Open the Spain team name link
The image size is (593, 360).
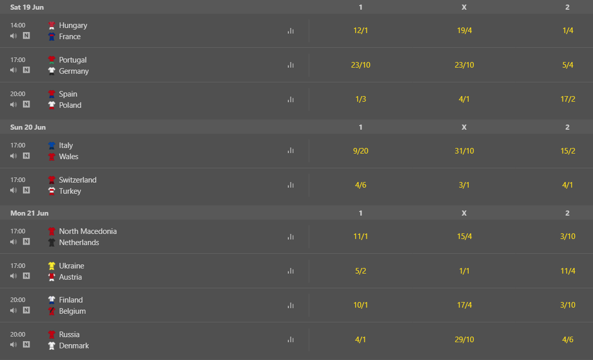click(x=68, y=94)
